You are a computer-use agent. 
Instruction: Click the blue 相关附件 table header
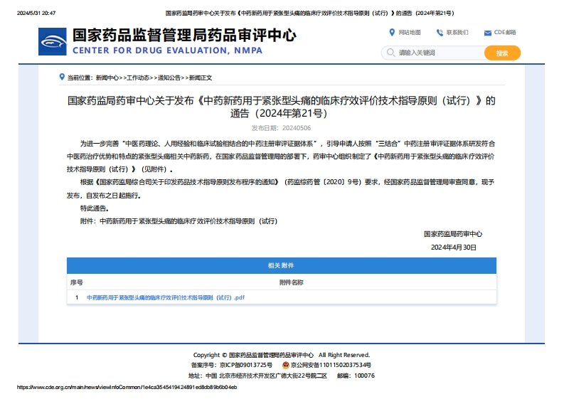pyautogui.click(x=281, y=265)
